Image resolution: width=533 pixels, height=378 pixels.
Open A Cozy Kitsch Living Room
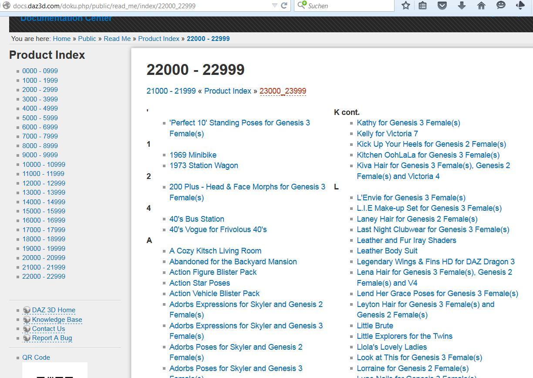click(216, 251)
